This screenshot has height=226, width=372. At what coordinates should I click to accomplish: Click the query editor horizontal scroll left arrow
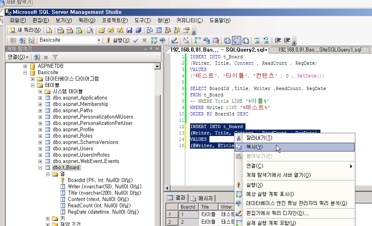167,188
